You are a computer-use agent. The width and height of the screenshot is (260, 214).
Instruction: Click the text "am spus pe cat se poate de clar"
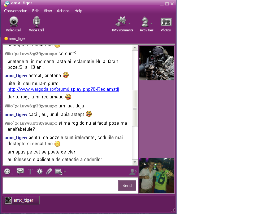[x=42, y=152]
